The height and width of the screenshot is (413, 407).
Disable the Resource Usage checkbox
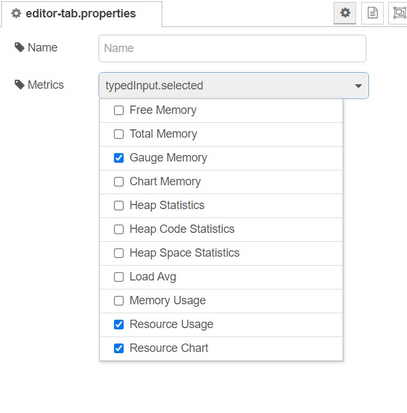coord(118,324)
